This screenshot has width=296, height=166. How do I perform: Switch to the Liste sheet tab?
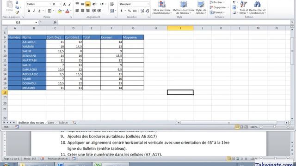(51, 123)
